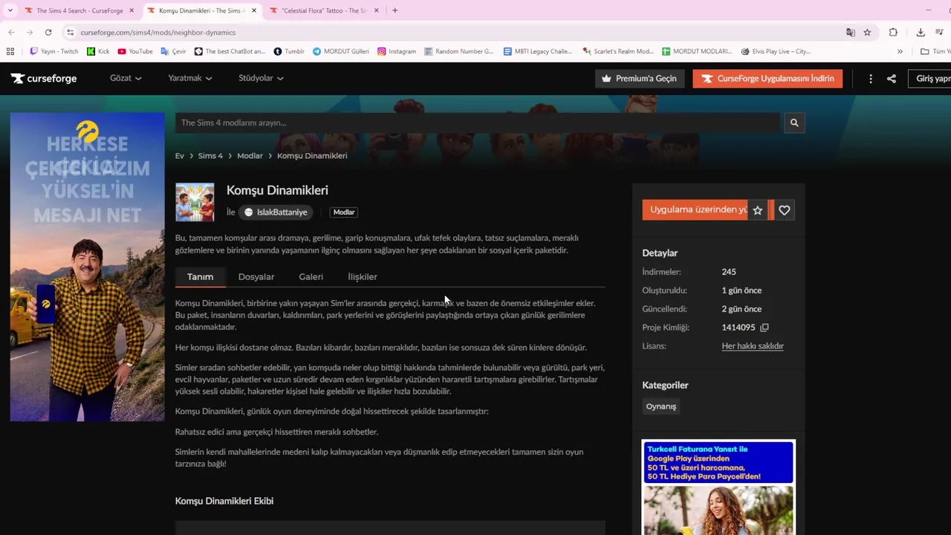951x535 pixels.
Task: Go back one page in browser
Action: click(x=11, y=32)
